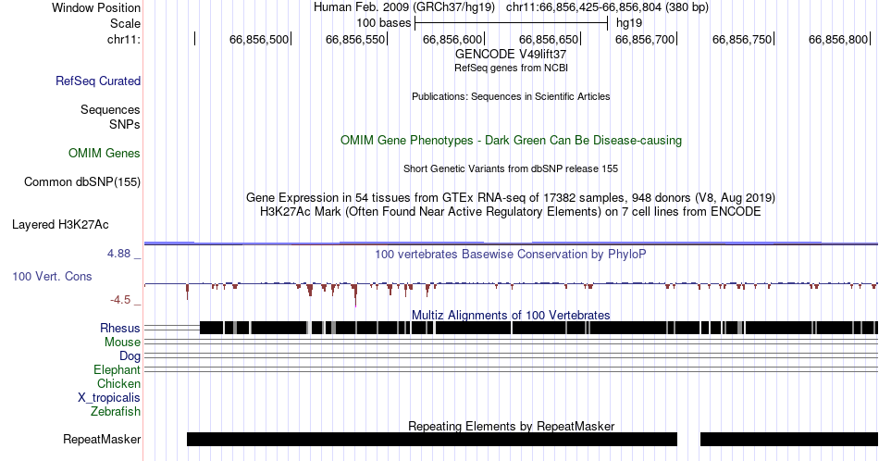Click the 66,856,800 ruler position
The image size is (879, 461).
click(x=838, y=39)
